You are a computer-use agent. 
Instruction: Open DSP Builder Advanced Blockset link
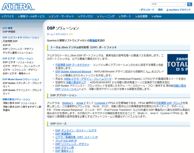point(73,71)
